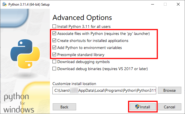
Task: Go Back to previous setup page
Action: click(x=64, y=107)
